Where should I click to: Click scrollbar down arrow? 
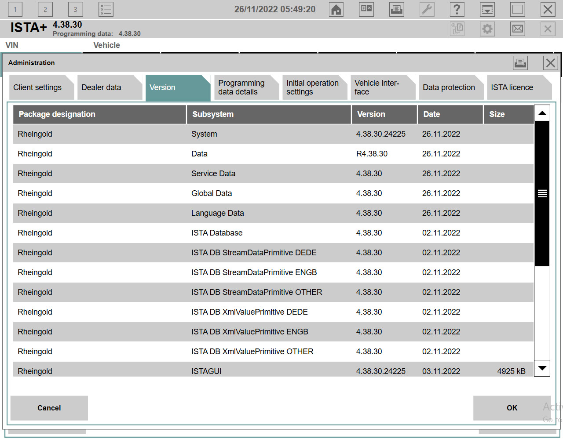pos(542,368)
